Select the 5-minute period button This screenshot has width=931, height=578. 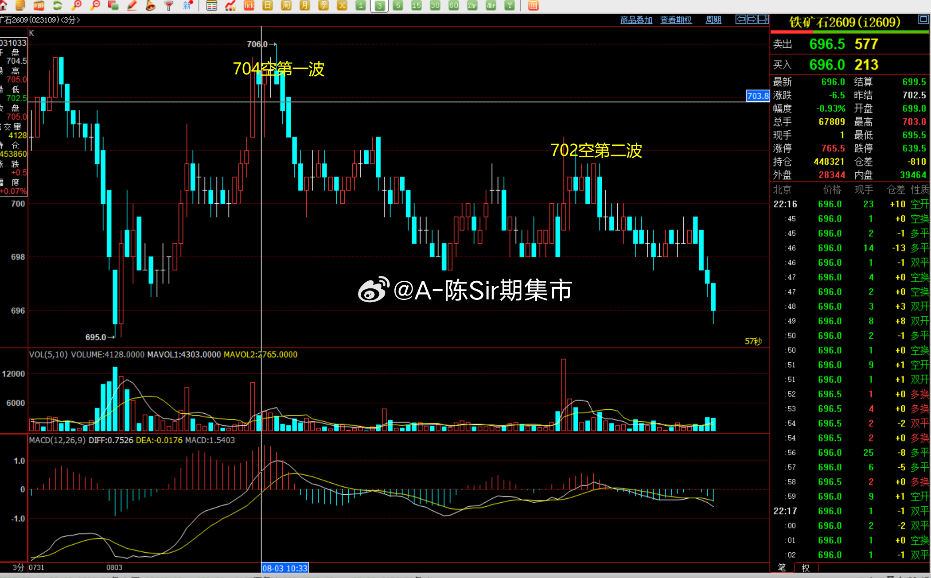(x=398, y=5)
